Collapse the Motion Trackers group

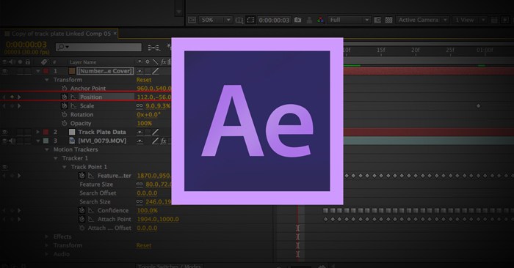tap(47, 149)
